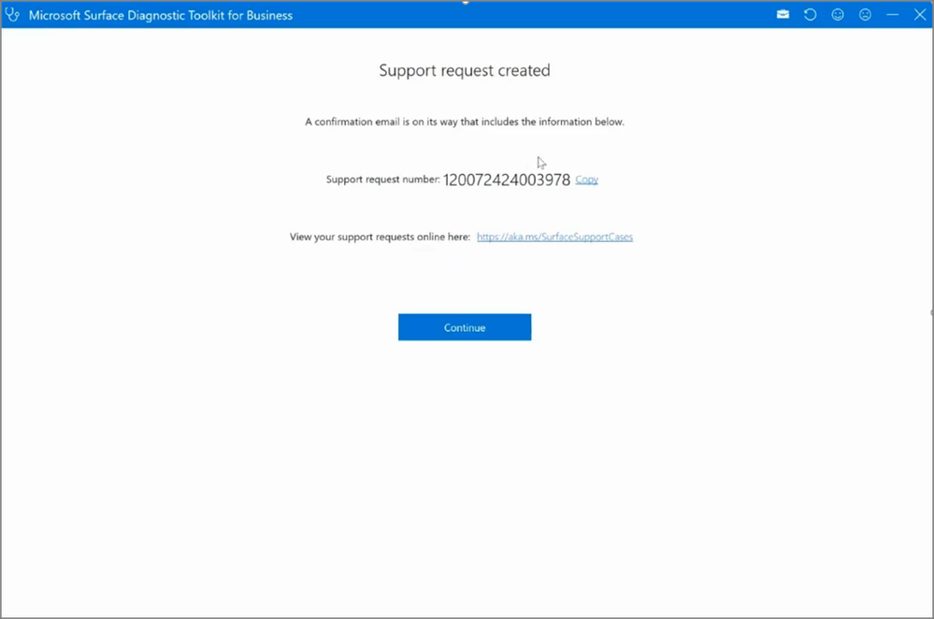Viewport: 934px width, 619px height.
Task: Open the briefcase icon in title bar
Action: click(783, 14)
